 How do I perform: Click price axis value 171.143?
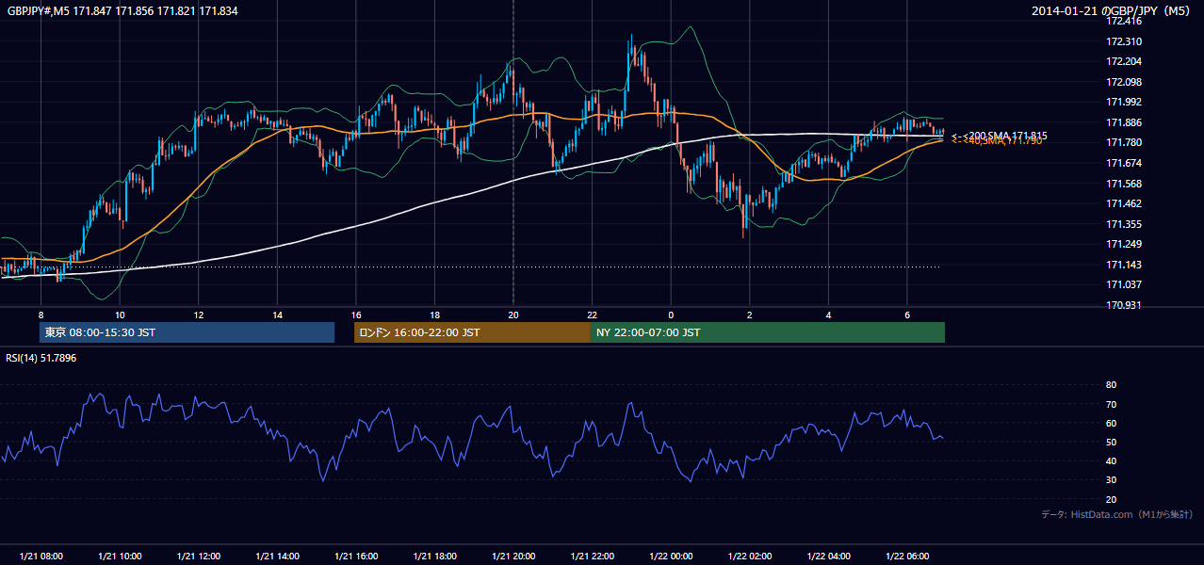pos(1125,265)
